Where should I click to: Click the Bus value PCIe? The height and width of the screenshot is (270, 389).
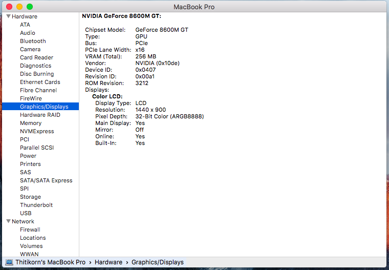[x=141, y=43]
